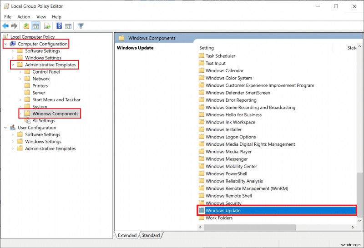Click the horizontal scrollbar thumb
Image resolution: width=364 pixels, height=248 pixels.
coord(249,228)
